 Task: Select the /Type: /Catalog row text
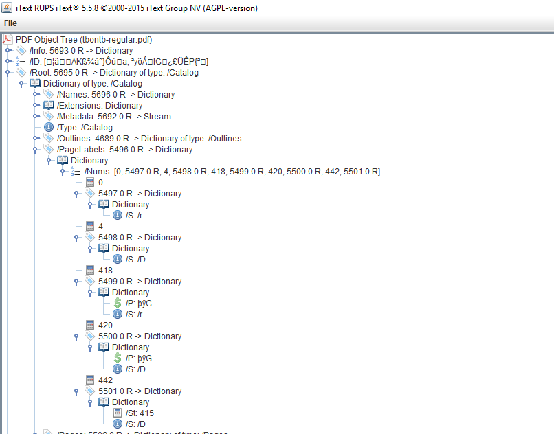coord(85,128)
